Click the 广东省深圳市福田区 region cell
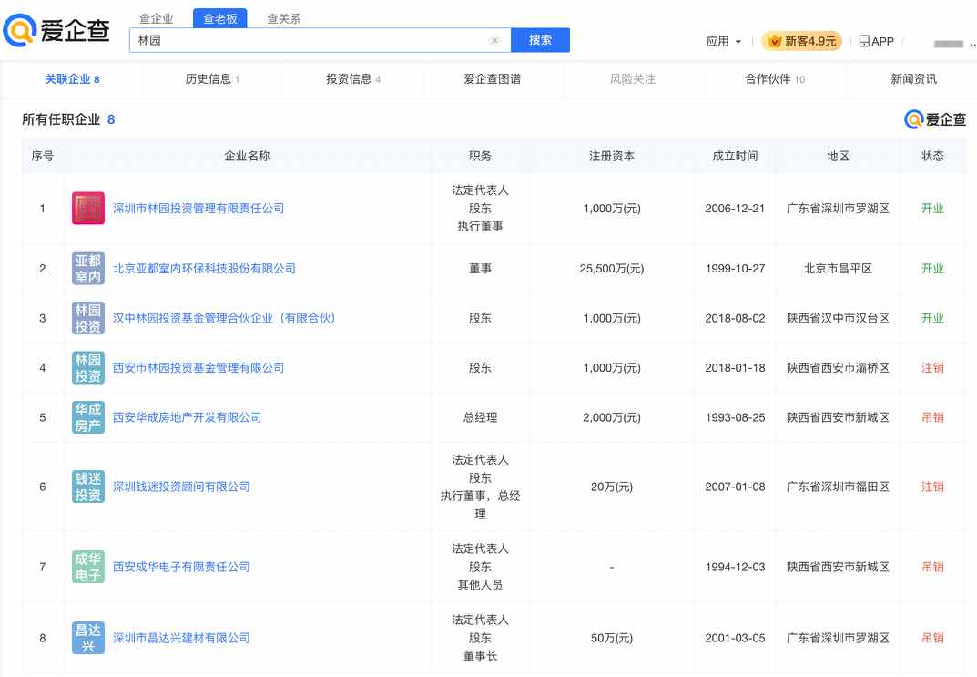The width and height of the screenshot is (977, 677). 838,487
